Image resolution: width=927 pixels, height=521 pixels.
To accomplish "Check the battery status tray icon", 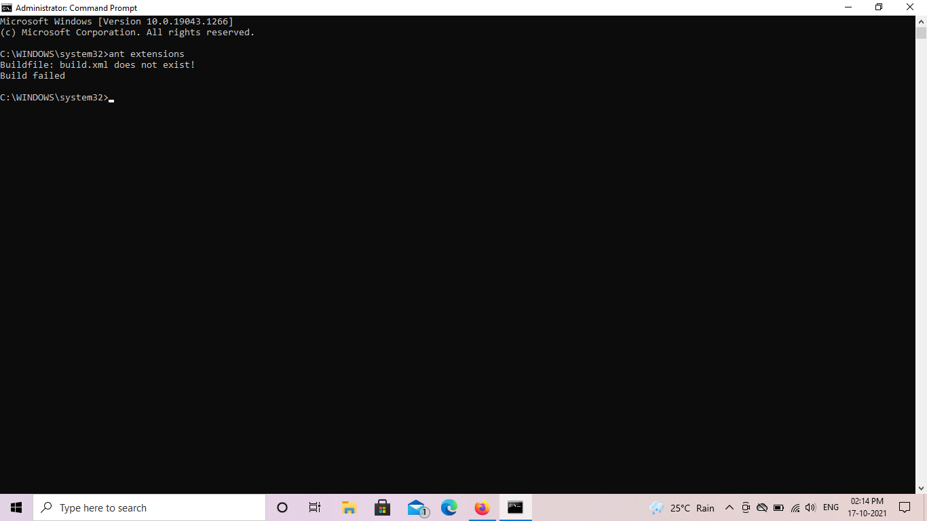I will coord(778,507).
